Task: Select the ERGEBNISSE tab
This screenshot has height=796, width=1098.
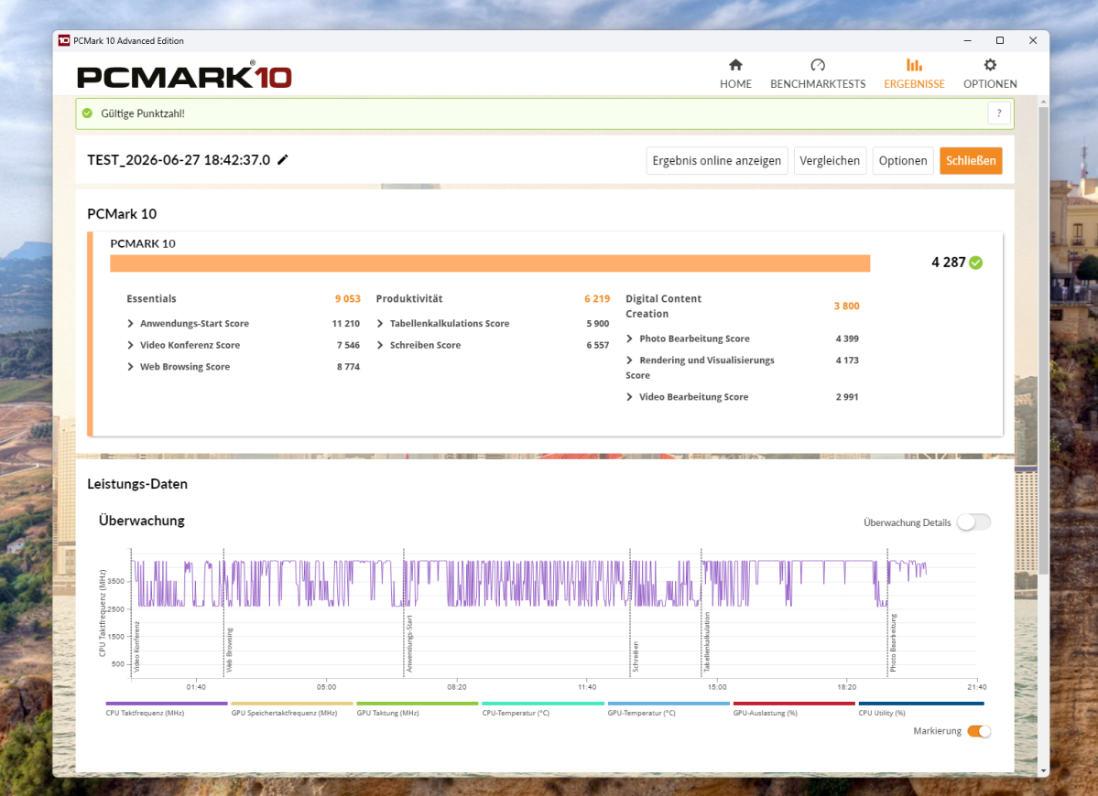Action: [x=914, y=74]
